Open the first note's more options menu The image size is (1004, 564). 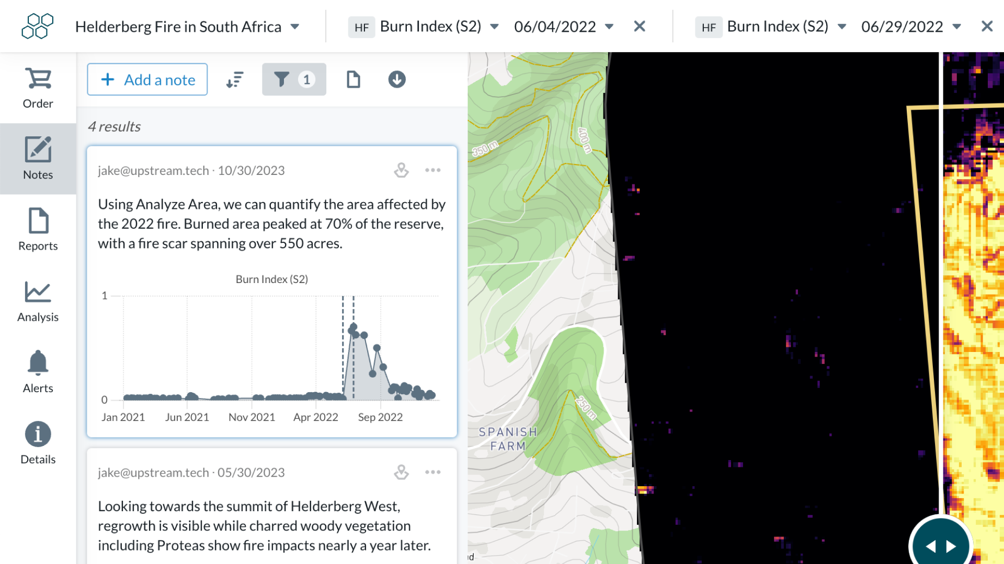tap(432, 170)
